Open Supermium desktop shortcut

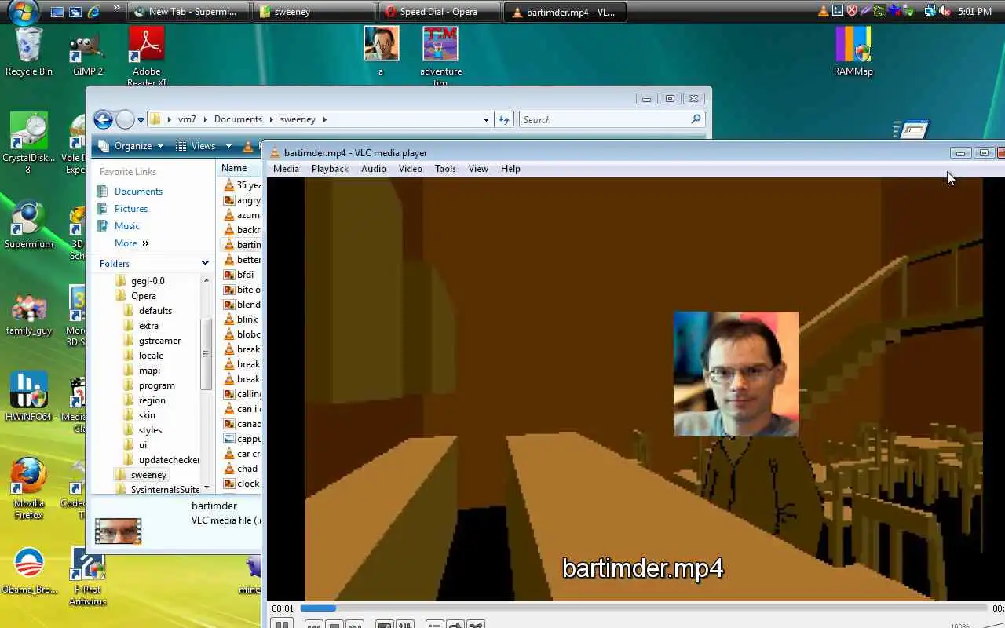28,225
